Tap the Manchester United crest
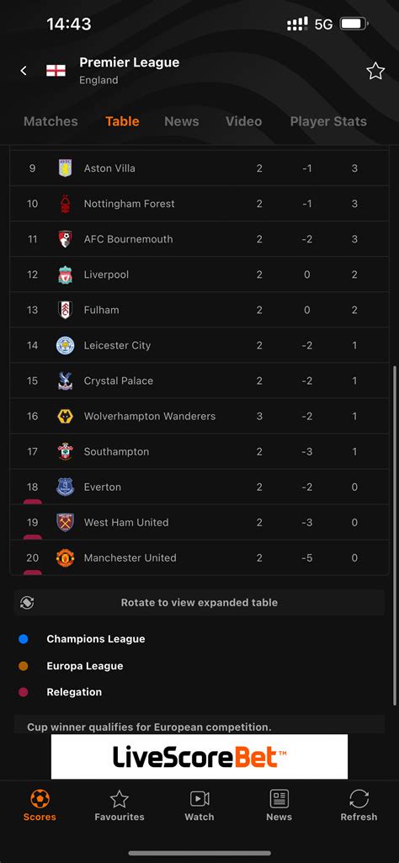 66,557
